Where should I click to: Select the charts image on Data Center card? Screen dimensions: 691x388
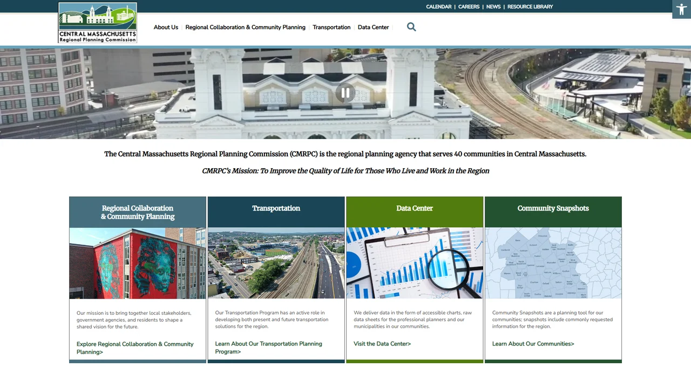pos(415,263)
